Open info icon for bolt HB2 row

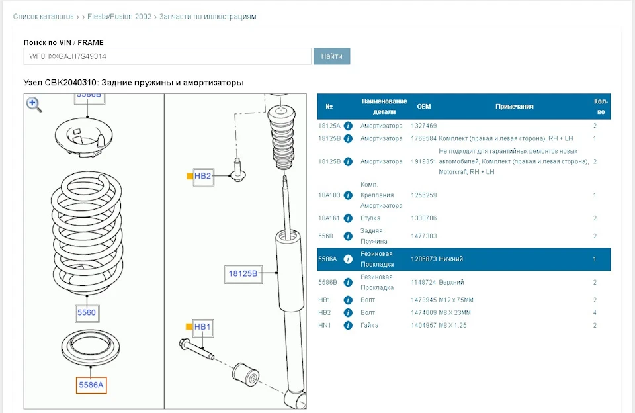coord(348,313)
